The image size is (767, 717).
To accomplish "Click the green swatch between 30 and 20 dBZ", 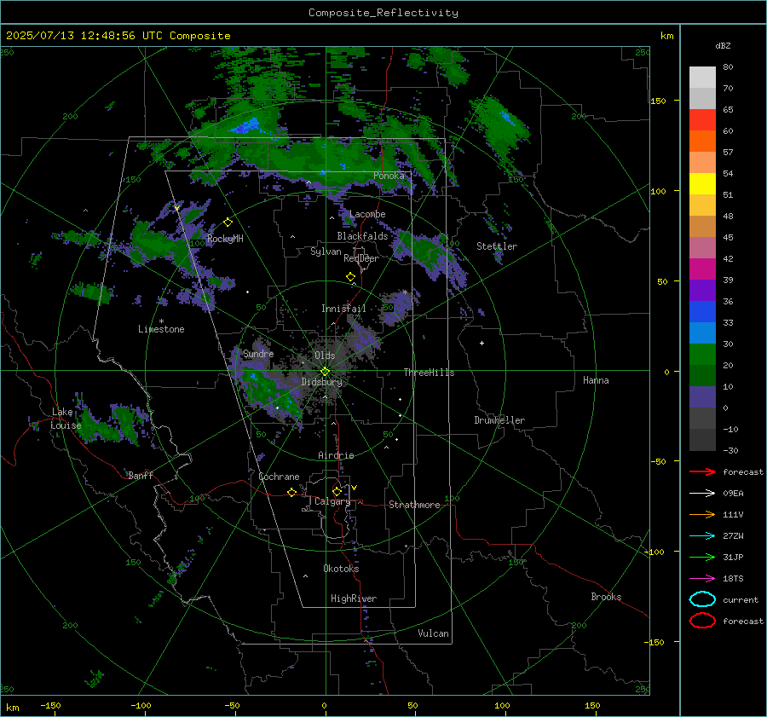I will coord(702,355).
